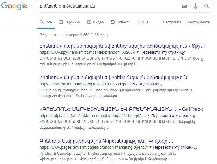The width and height of the screenshot is (217, 164).
Task: Click Перевести эту страницу for getplace.info result
Action: point(173,116)
